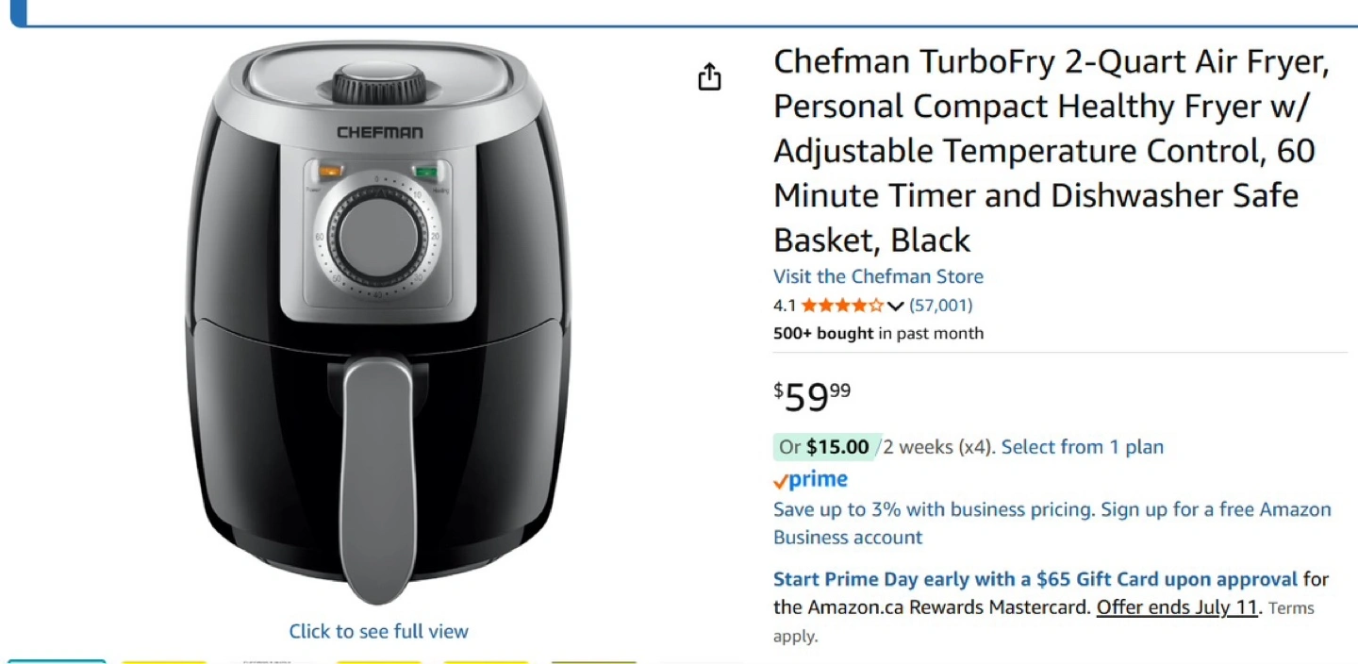Click the $59.99 price

click(812, 396)
